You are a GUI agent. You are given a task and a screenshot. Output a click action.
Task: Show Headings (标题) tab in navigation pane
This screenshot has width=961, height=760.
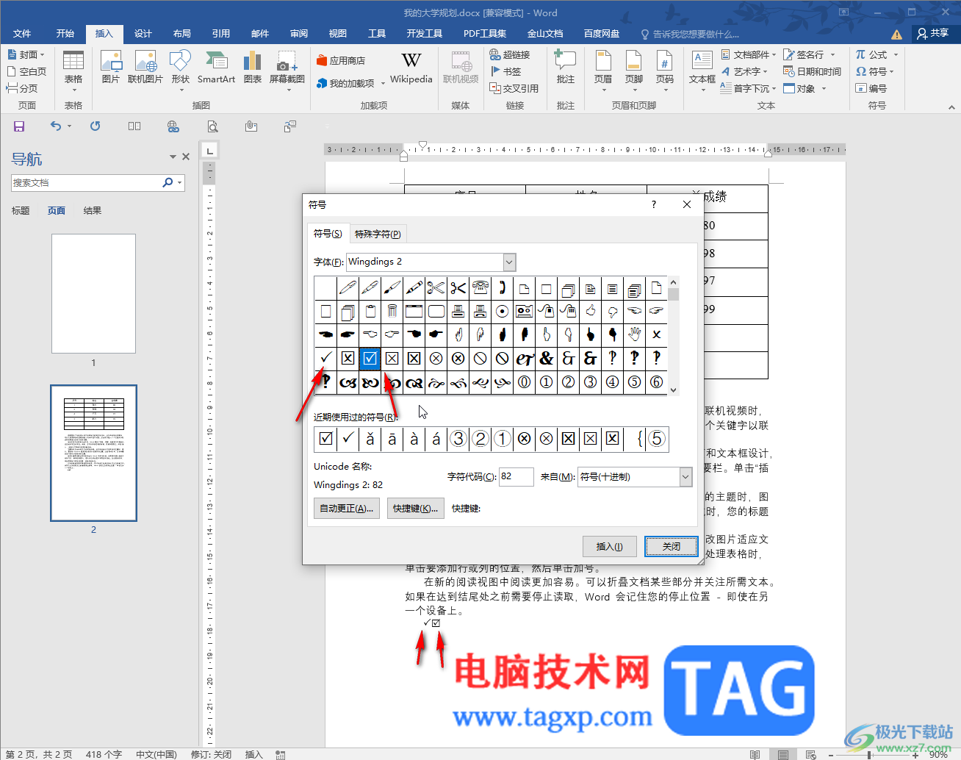click(x=21, y=210)
